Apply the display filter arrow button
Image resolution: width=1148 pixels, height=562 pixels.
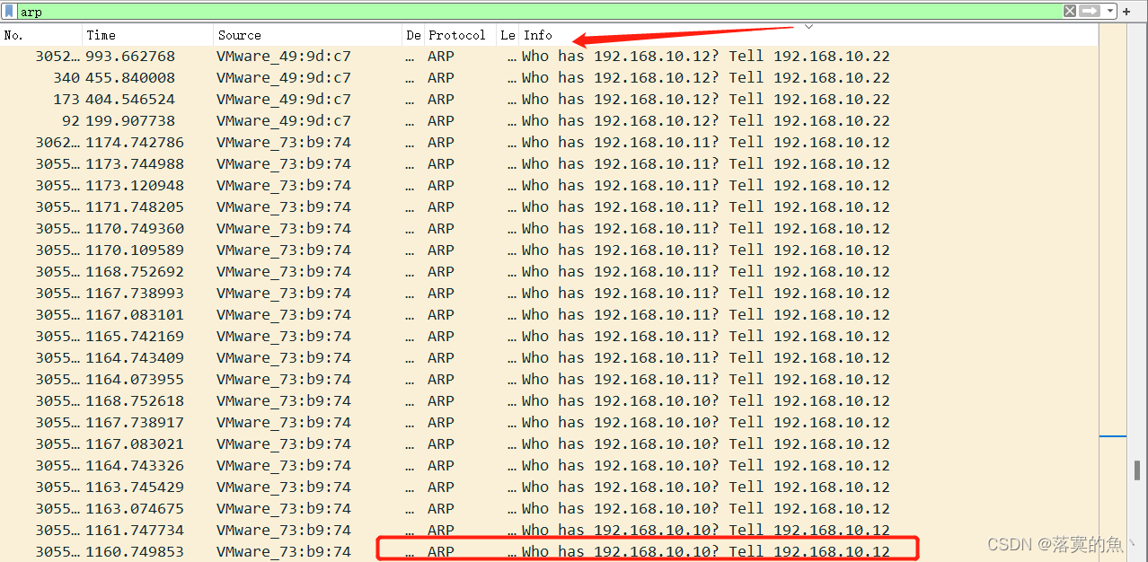pyautogui.click(x=1090, y=11)
